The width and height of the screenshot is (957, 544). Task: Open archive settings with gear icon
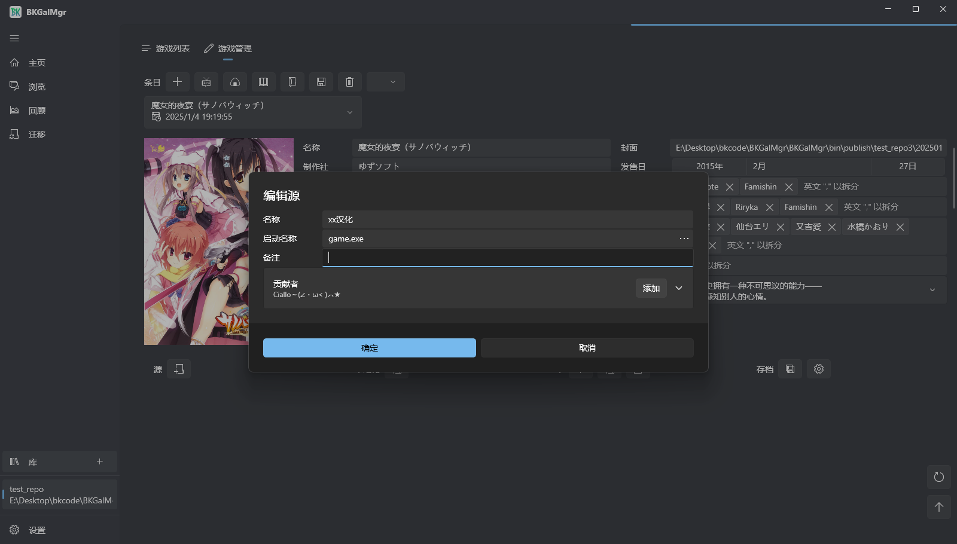click(x=818, y=369)
